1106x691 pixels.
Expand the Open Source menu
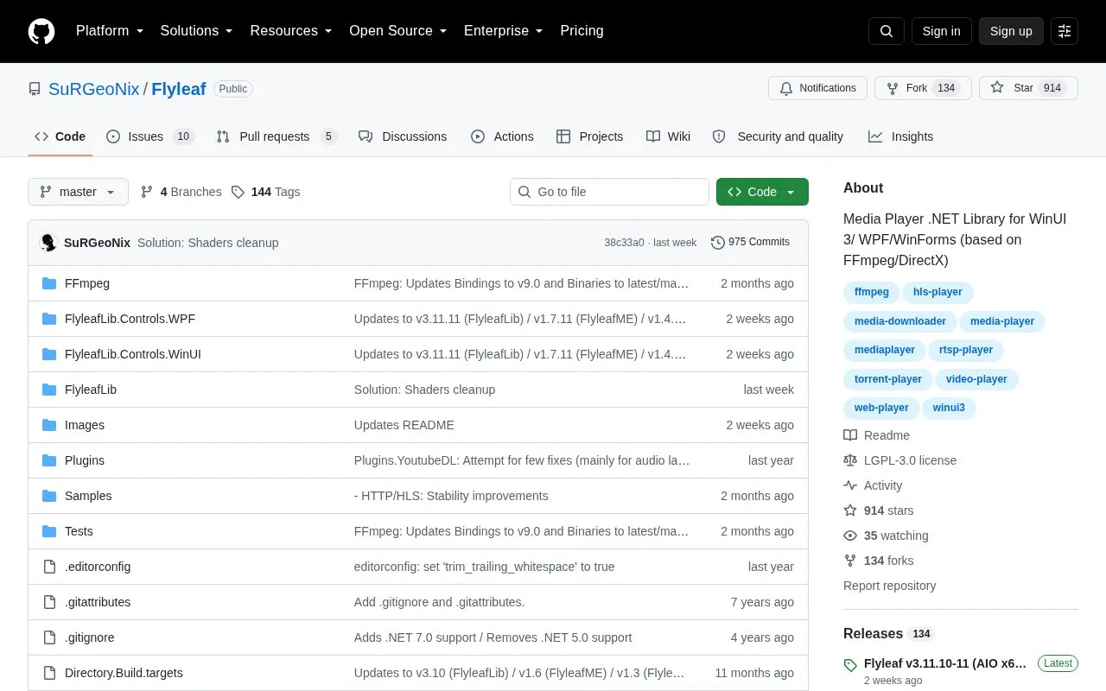tap(398, 31)
